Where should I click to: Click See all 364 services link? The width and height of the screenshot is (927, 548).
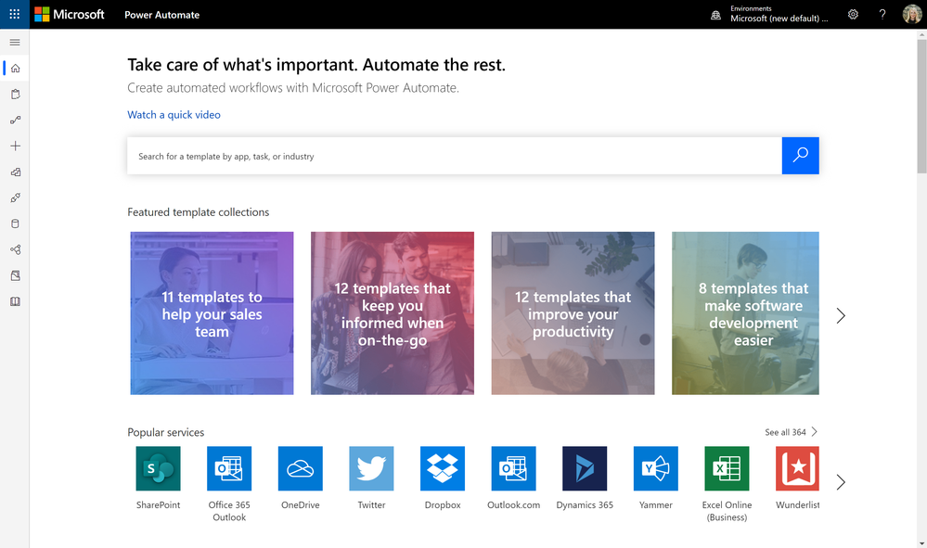click(x=791, y=432)
